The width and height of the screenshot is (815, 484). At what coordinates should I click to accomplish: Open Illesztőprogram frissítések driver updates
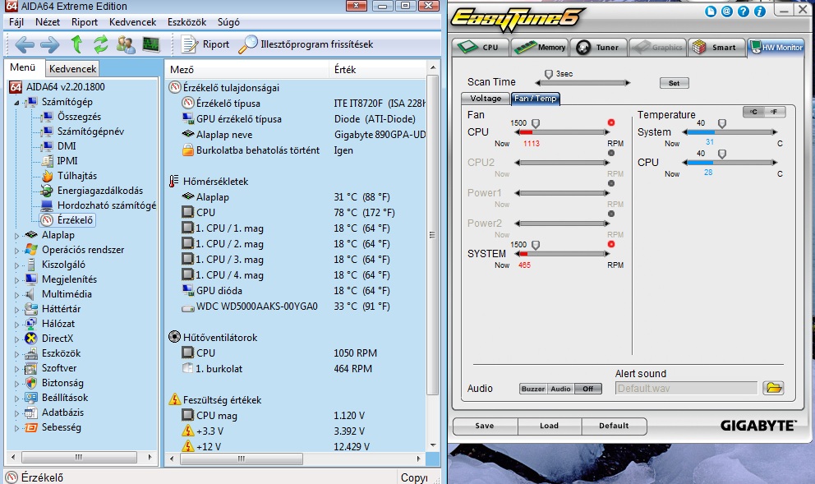click(306, 44)
